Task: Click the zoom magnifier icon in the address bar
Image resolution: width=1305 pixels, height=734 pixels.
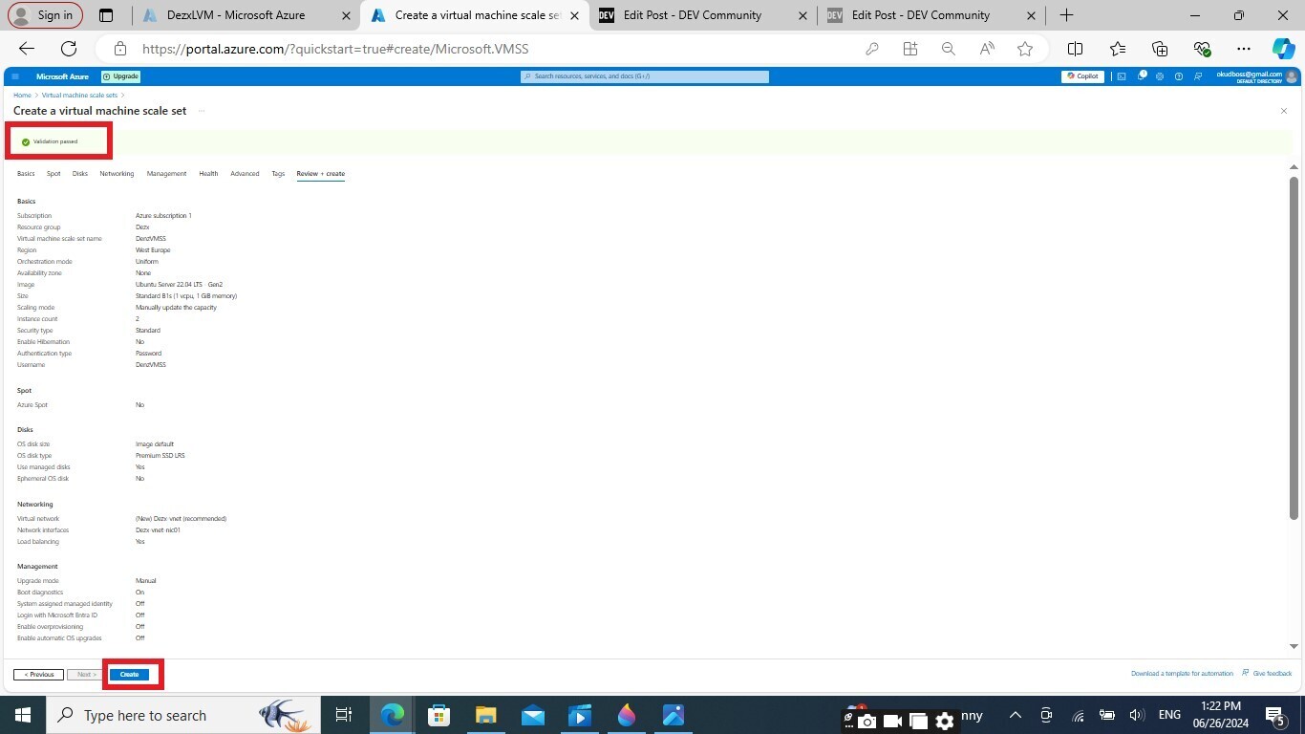Action: (949, 49)
